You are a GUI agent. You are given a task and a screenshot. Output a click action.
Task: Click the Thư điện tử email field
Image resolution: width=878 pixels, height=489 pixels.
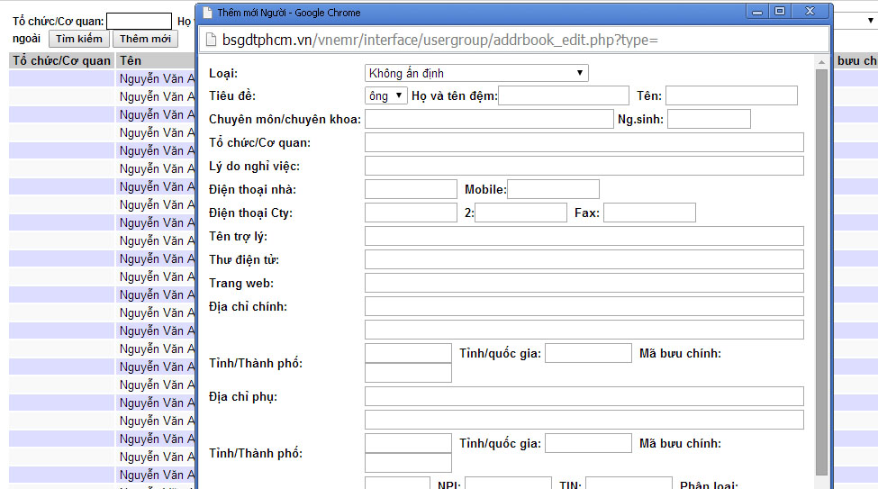pyautogui.click(x=584, y=259)
